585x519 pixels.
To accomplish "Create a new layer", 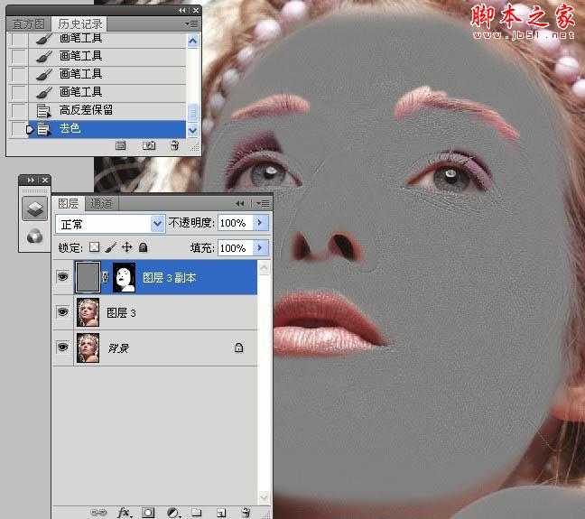I will (221, 513).
